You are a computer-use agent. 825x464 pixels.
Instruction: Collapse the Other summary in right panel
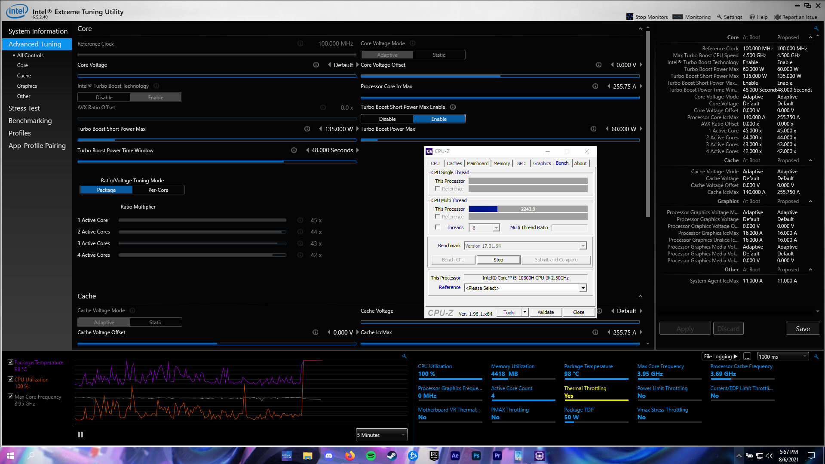click(810, 270)
